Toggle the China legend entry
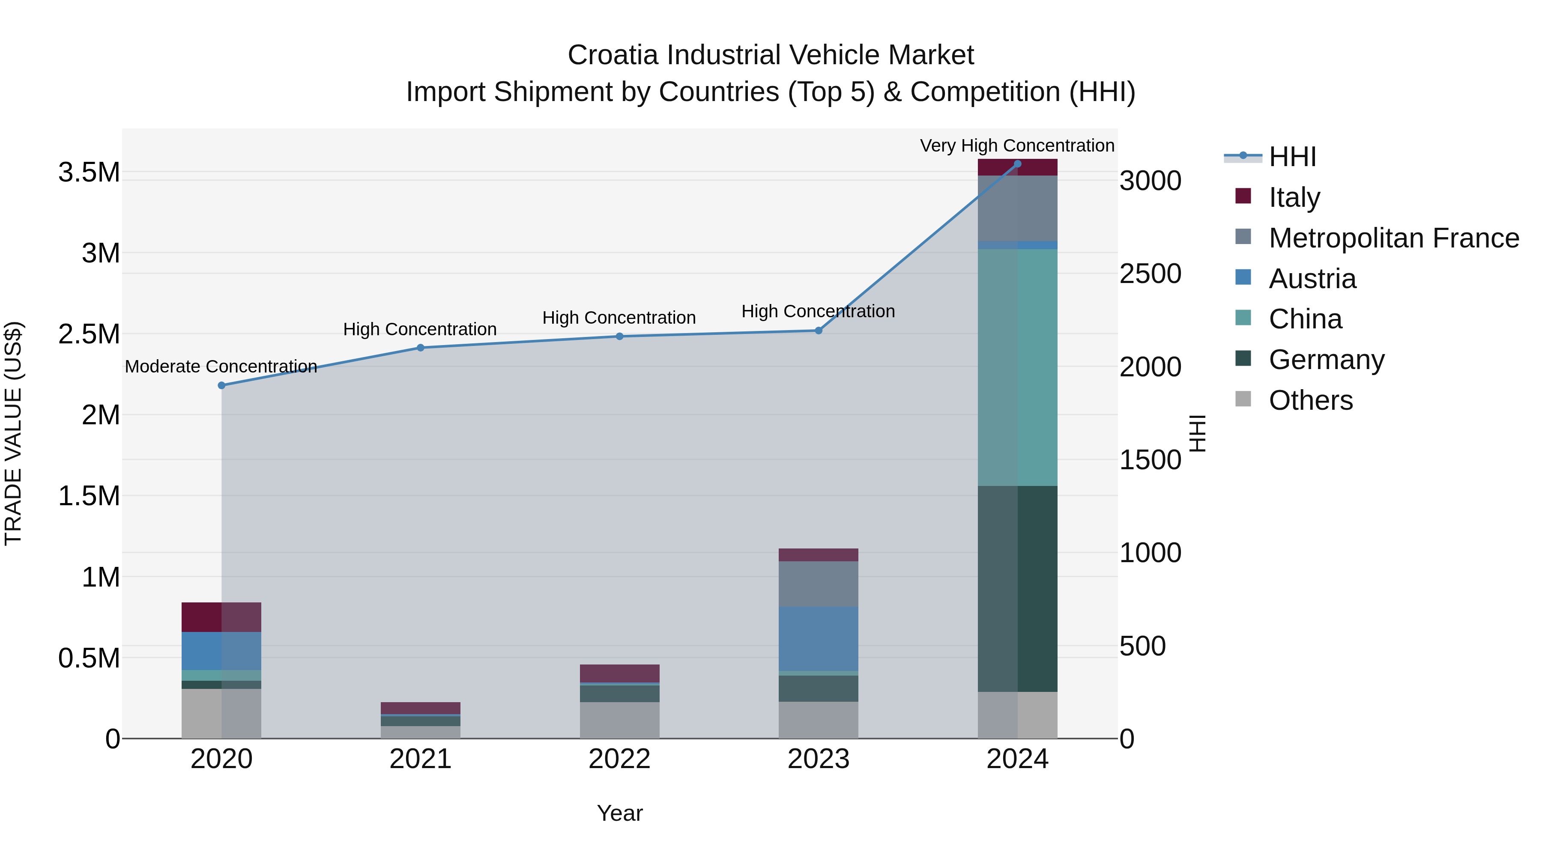 (x=1288, y=318)
